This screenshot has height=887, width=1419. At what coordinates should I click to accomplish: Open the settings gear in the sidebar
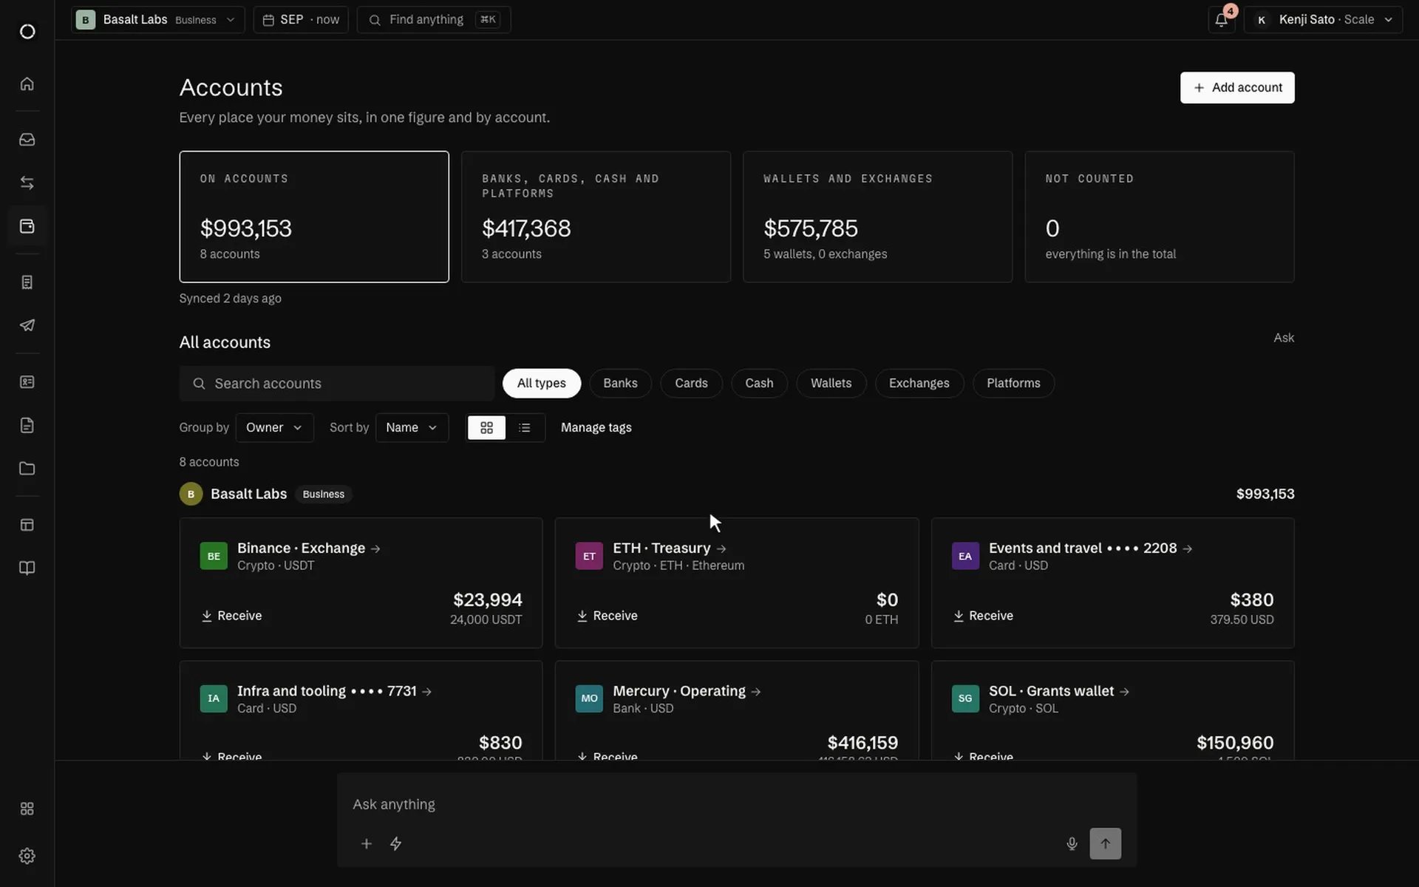click(x=27, y=856)
